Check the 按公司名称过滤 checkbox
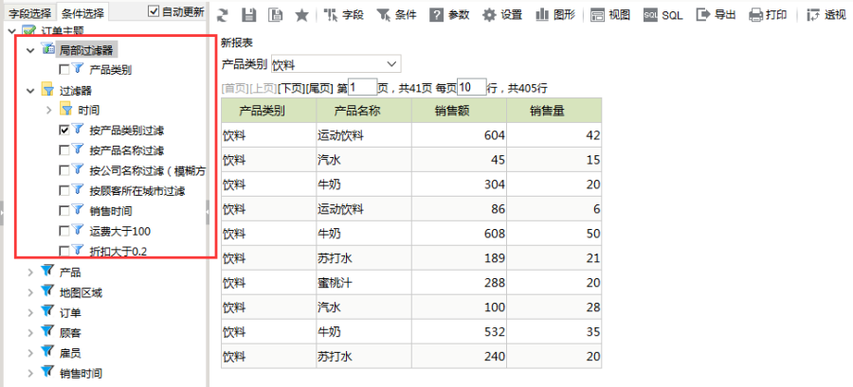 (x=64, y=170)
